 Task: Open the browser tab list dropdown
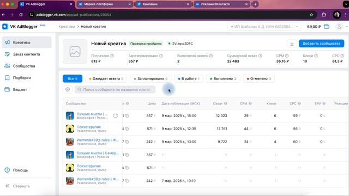[x=346, y=4]
